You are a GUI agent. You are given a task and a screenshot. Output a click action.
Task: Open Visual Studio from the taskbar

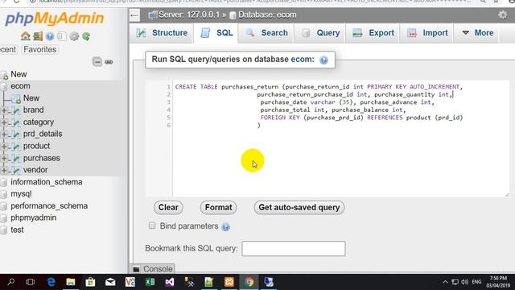pyautogui.click(x=170, y=282)
